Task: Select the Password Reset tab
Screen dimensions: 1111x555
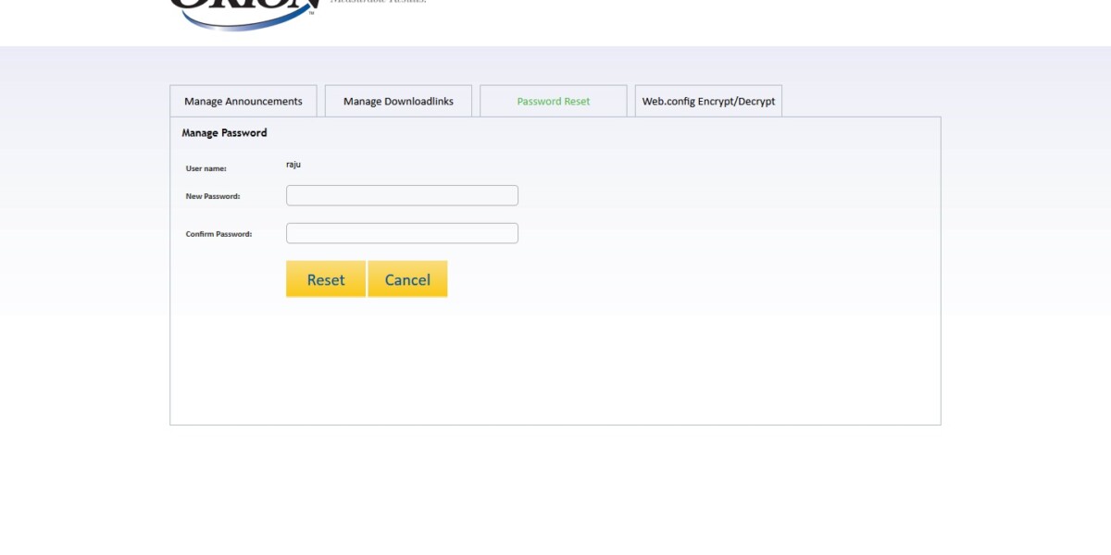Action: [x=553, y=102]
